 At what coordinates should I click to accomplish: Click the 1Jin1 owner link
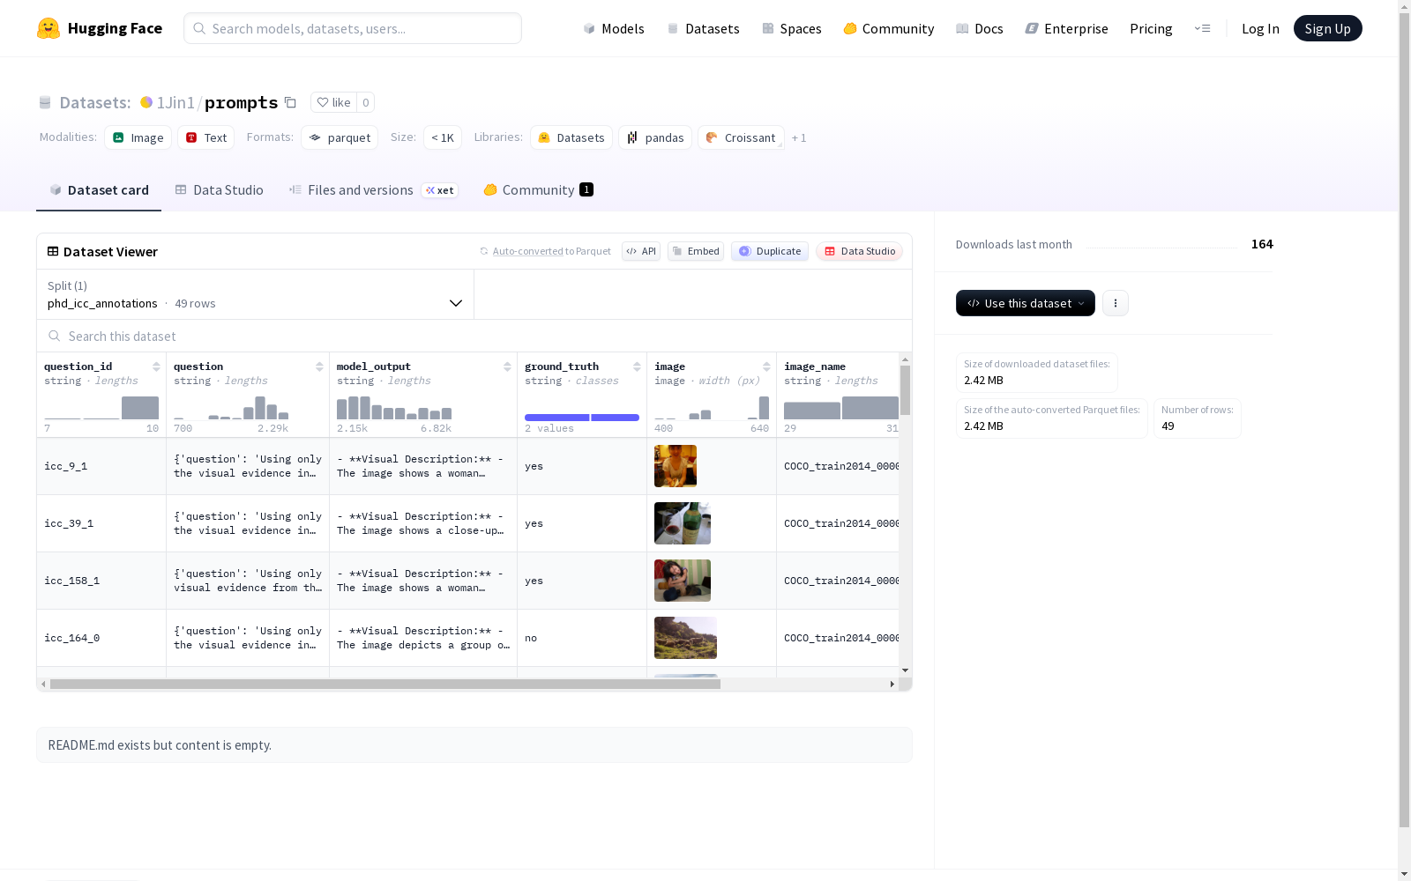click(x=175, y=102)
